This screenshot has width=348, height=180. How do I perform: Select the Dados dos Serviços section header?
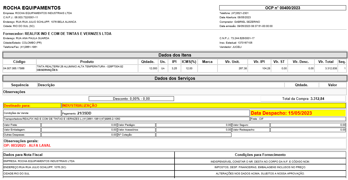click(175, 78)
